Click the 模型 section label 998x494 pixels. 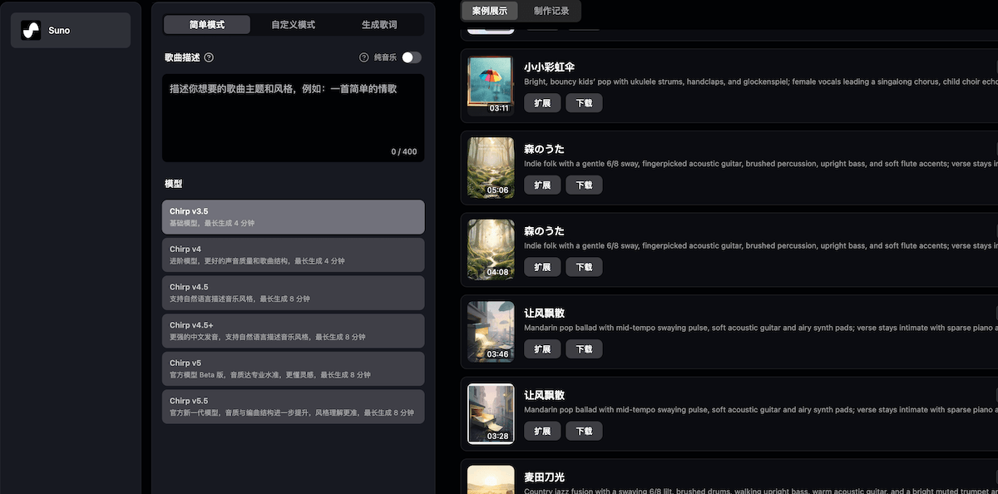[173, 184]
